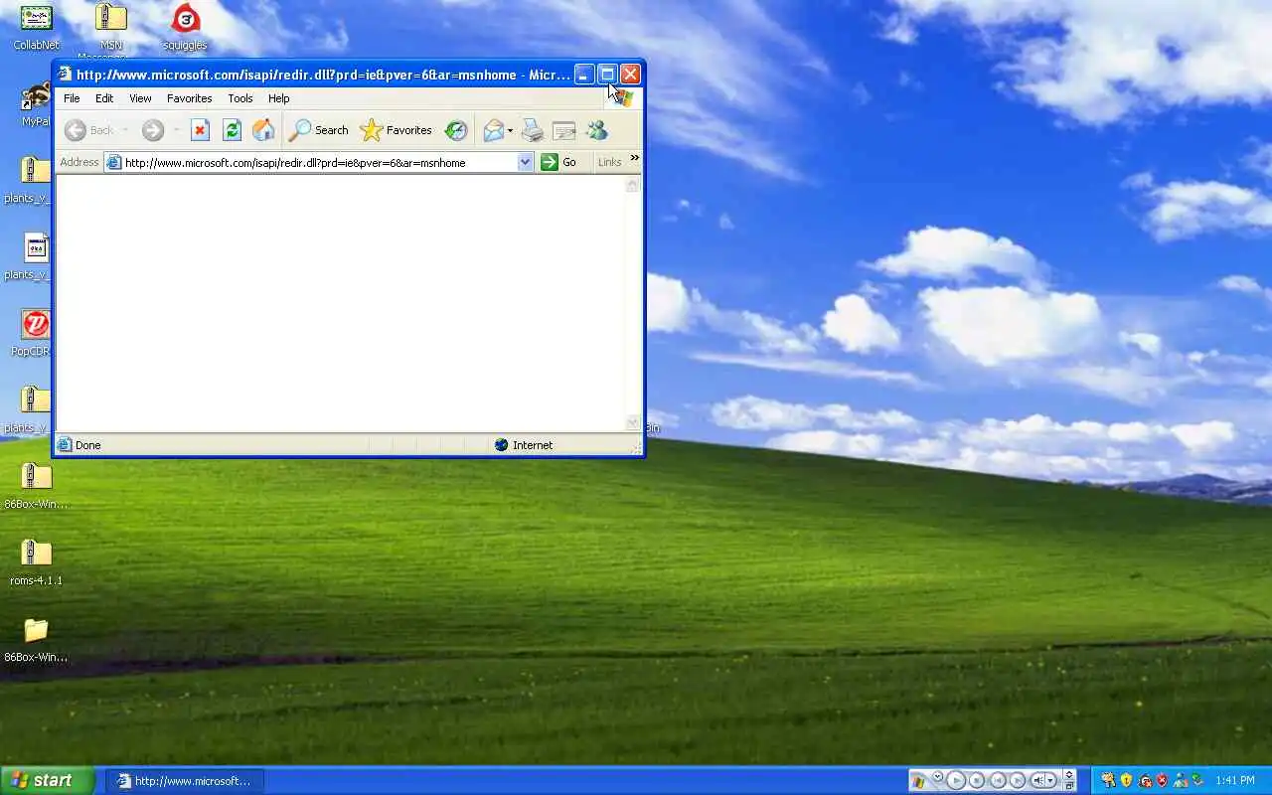Stop page loading with the red X icon
Viewport: 1272px width, 795px height.
[x=200, y=130]
